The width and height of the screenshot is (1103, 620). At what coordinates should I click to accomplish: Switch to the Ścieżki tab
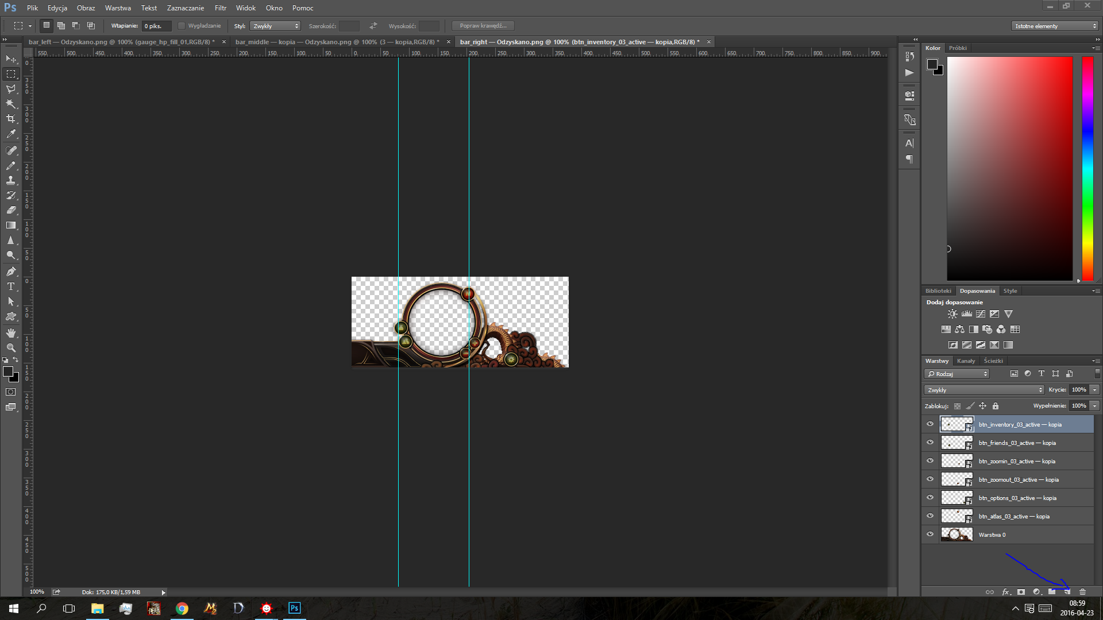point(993,361)
